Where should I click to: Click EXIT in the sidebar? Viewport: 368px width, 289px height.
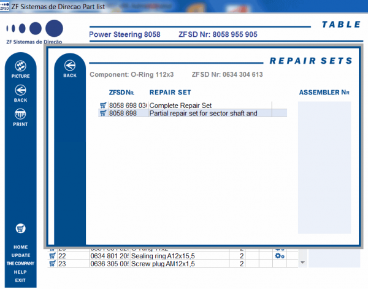pos(20,280)
